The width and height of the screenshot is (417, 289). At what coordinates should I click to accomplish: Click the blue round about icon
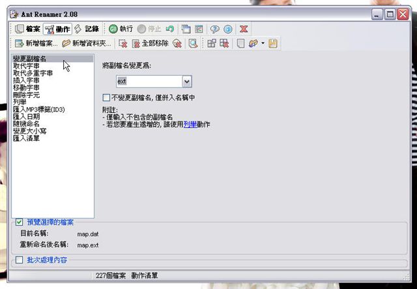coord(228,29)
